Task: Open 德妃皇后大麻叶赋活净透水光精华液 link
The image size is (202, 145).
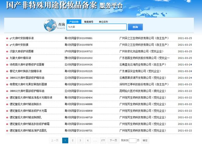Action: point(31,98)
